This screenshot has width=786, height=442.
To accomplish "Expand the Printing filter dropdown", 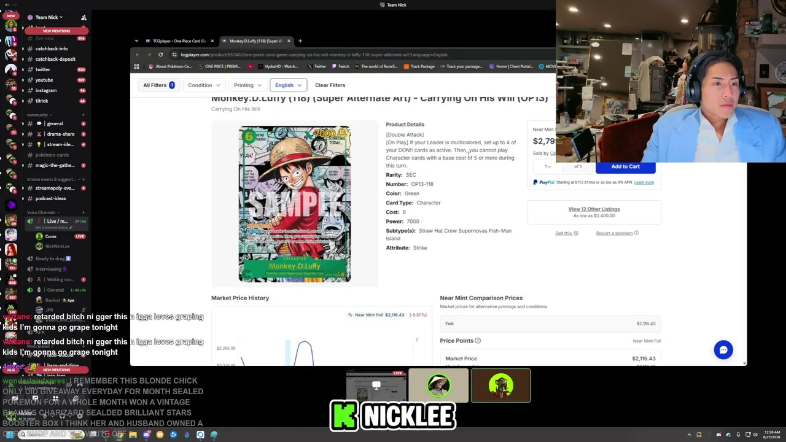I will tap(247, 85).
